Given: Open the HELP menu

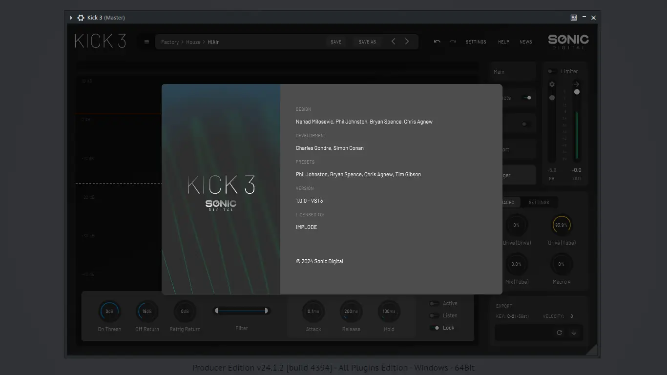Looking at the screenshot, I should [503, 42].
